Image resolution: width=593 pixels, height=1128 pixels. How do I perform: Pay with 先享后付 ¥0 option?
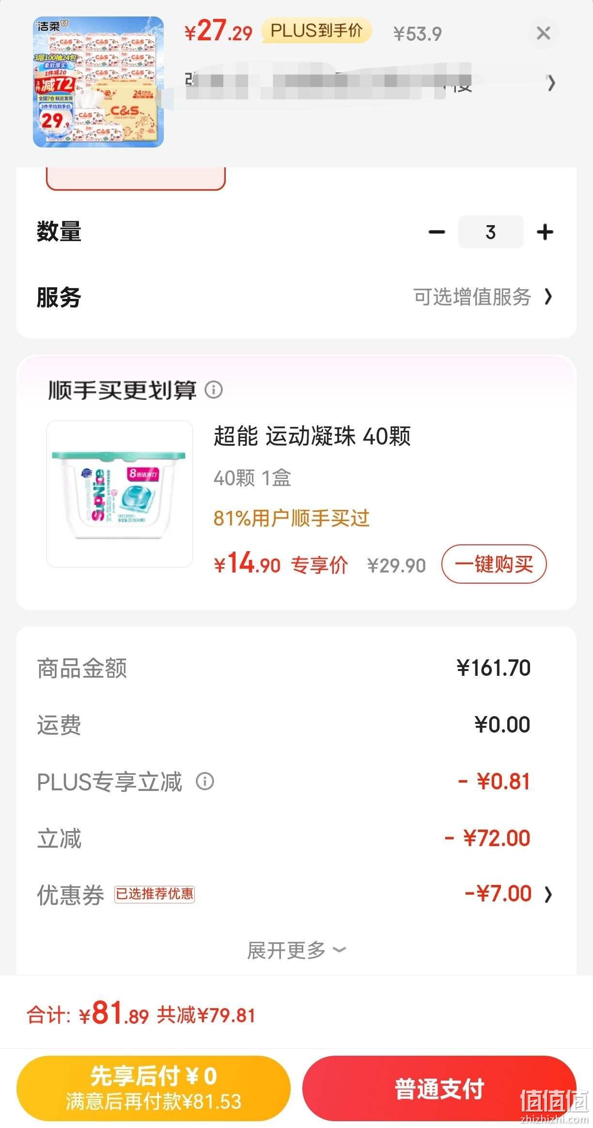(x=154, y=1088)
